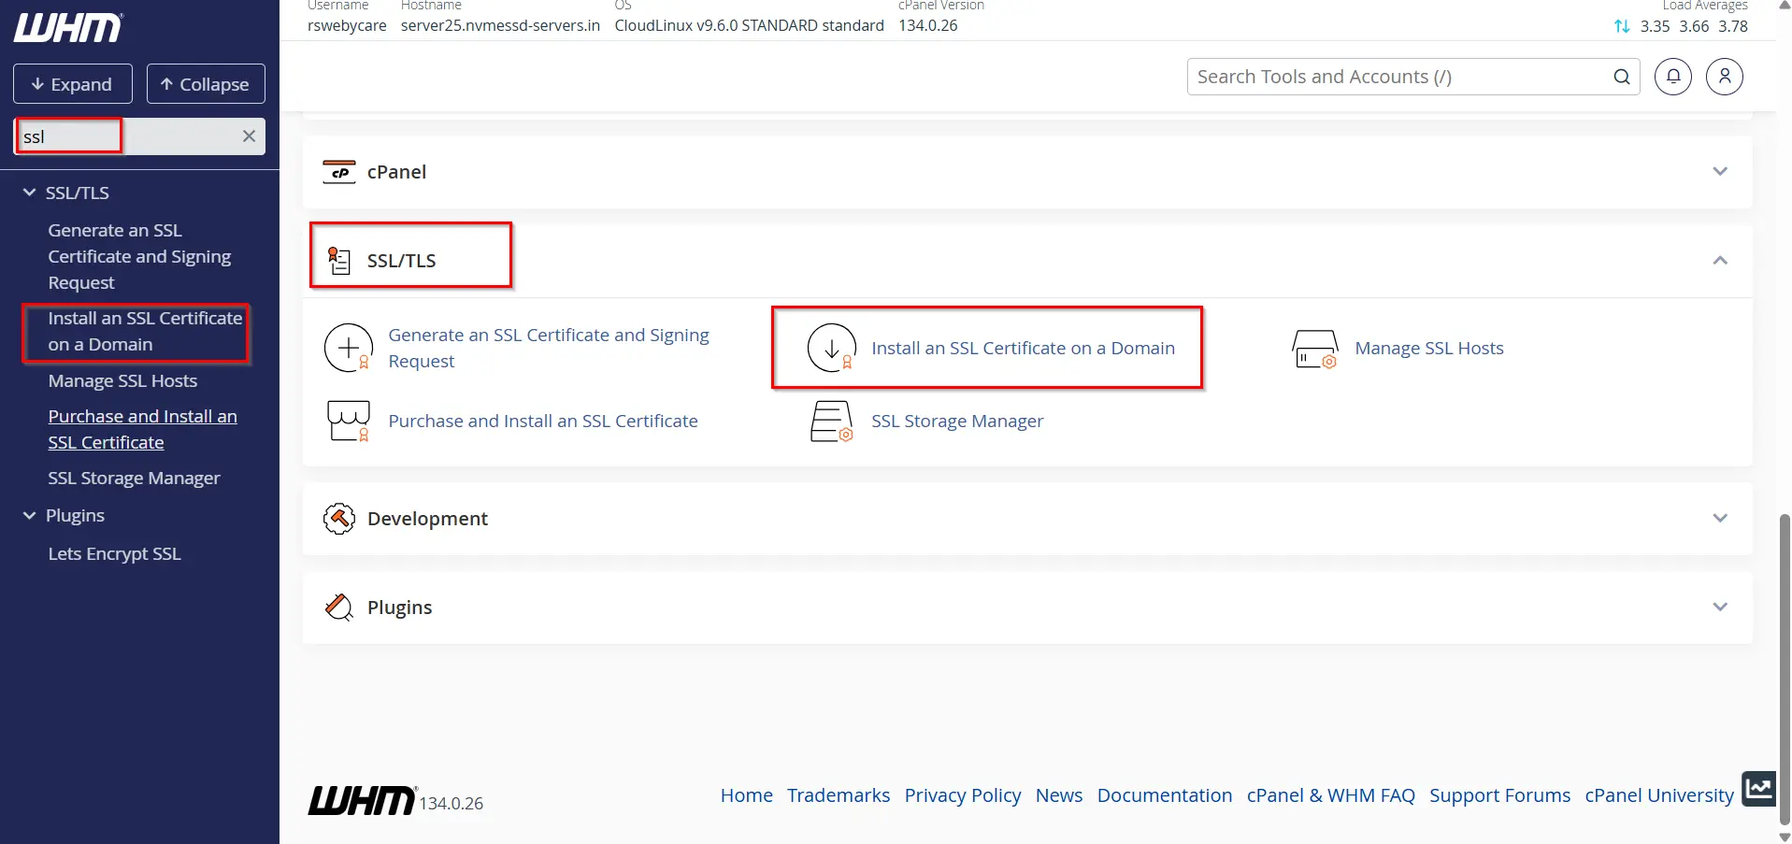The height and width of the screenshot is (844, 1792).
Task: Click the SSL/TLS section certificate icon
Action: coord(339,261)
